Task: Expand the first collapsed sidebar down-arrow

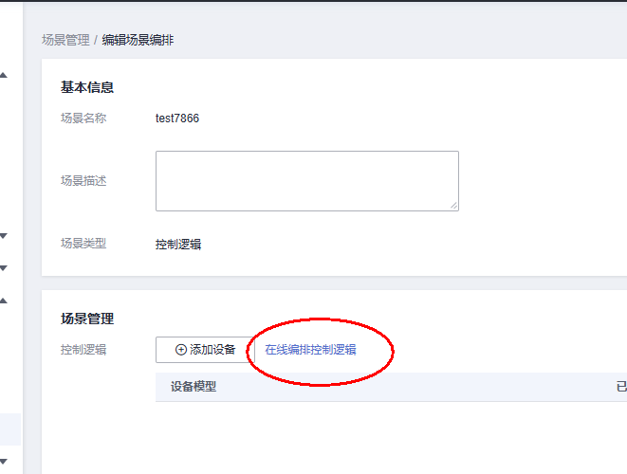Action: [x=4, y=236]
